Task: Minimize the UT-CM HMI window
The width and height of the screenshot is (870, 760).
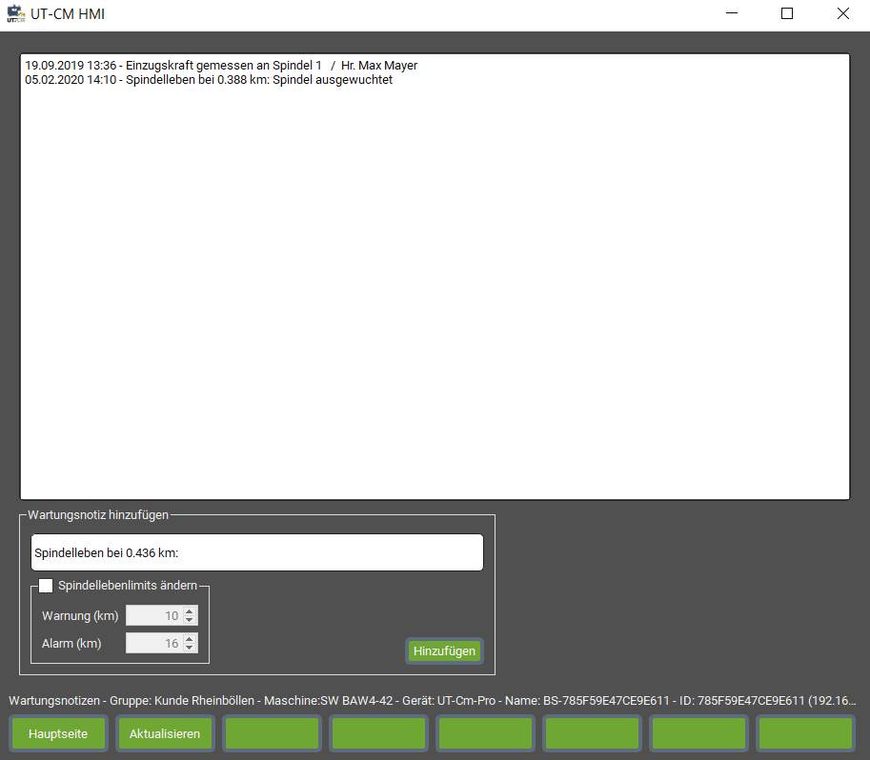Action: [x=731, y=13]
